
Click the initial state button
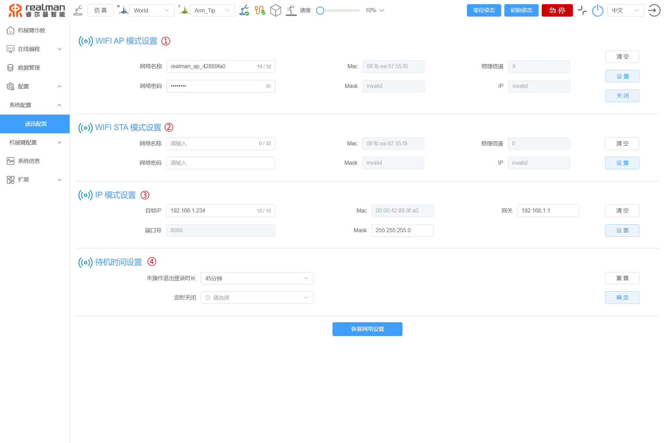[x=520, y=11]
